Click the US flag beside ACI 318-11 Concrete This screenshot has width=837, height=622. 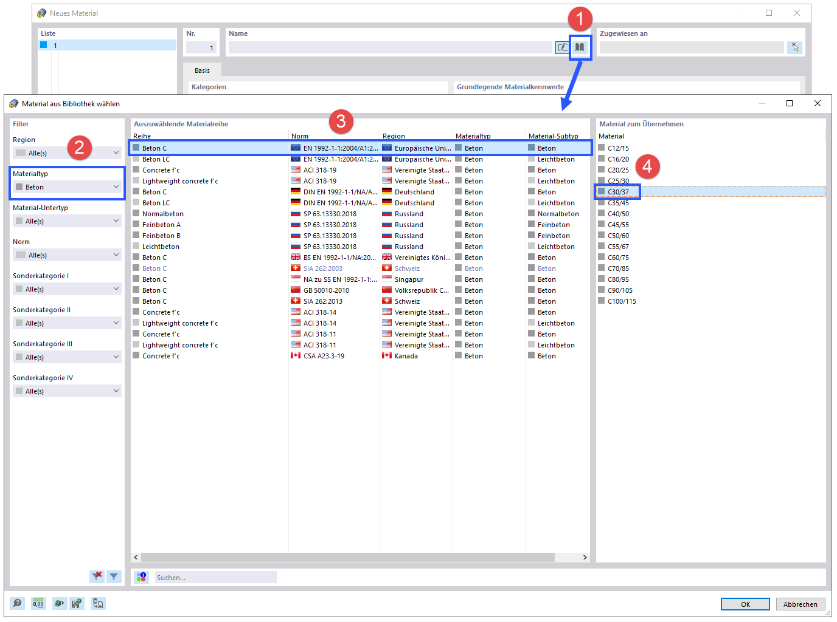[296, 333]
